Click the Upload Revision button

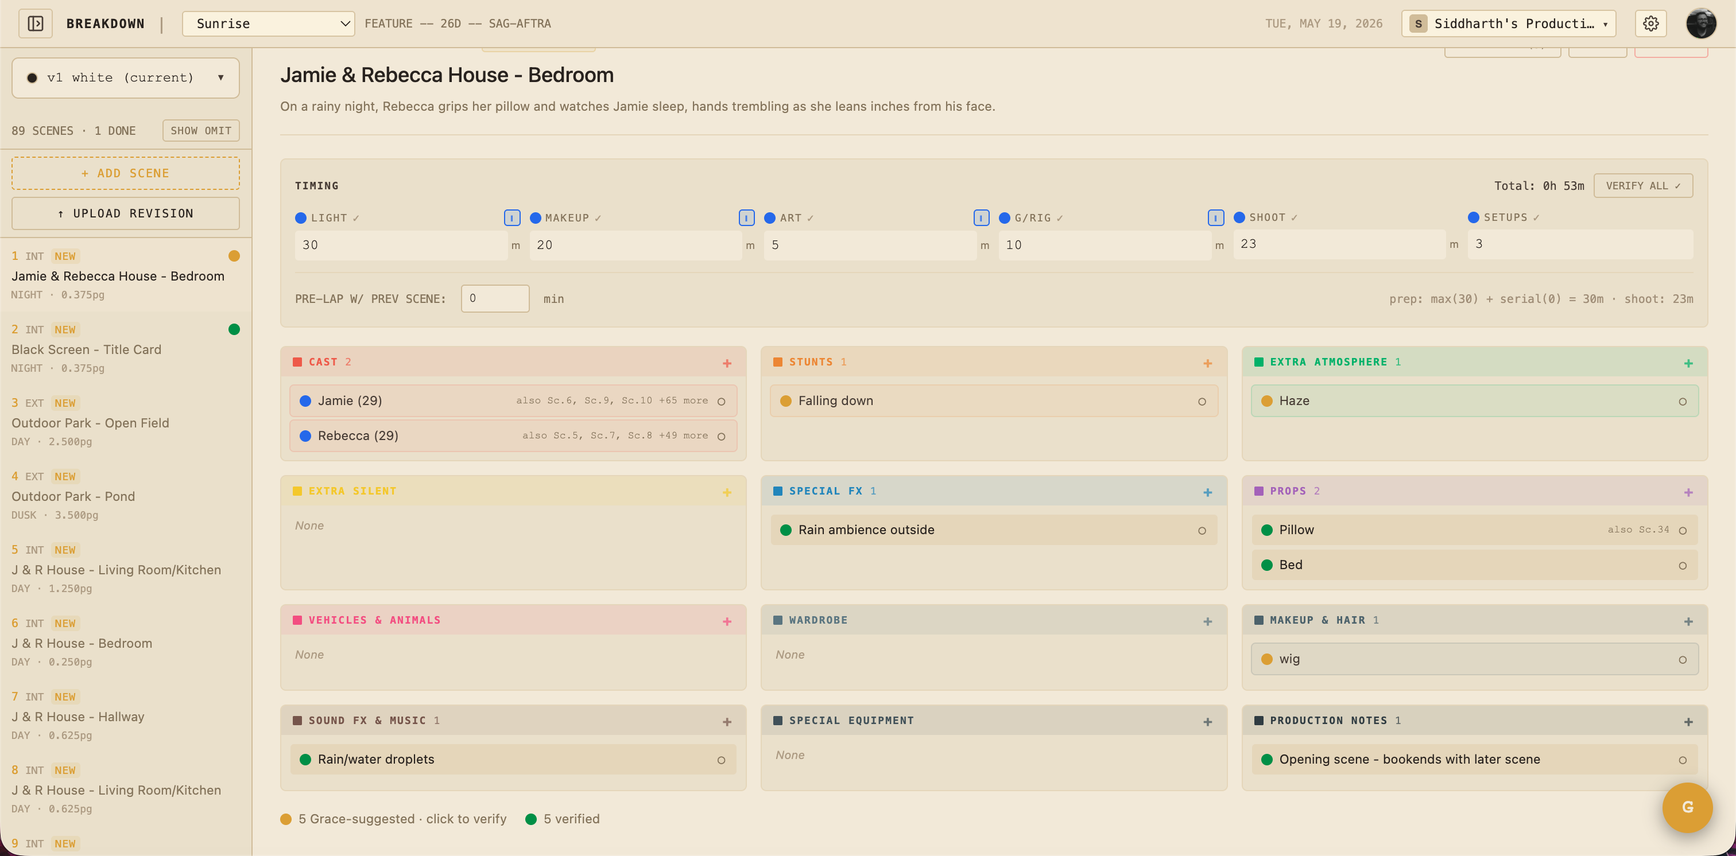[125, 213]
